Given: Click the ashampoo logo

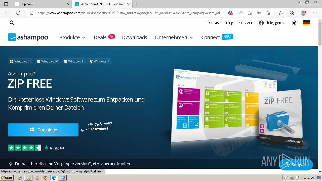Looking at the screenshot, I should pyautogui.click(x=28, y=37).
